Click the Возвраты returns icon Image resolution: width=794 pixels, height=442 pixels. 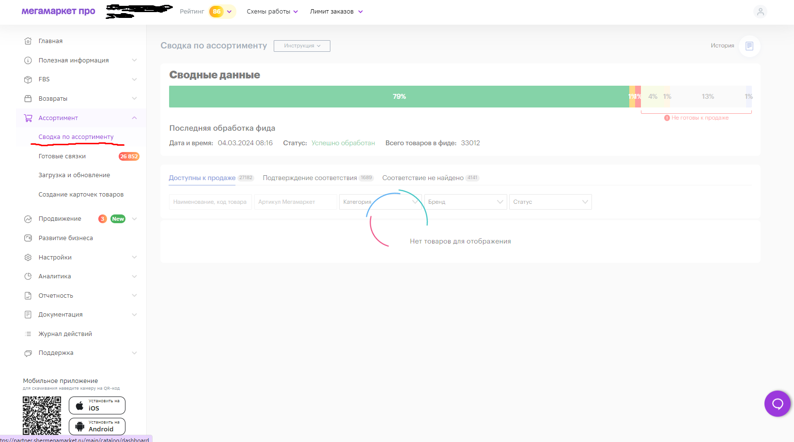pos(28,99)
